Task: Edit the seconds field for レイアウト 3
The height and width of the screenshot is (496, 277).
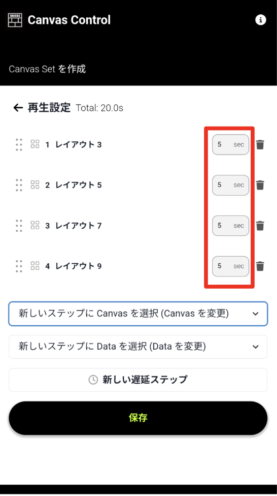Action: click(x=230, y=144)
